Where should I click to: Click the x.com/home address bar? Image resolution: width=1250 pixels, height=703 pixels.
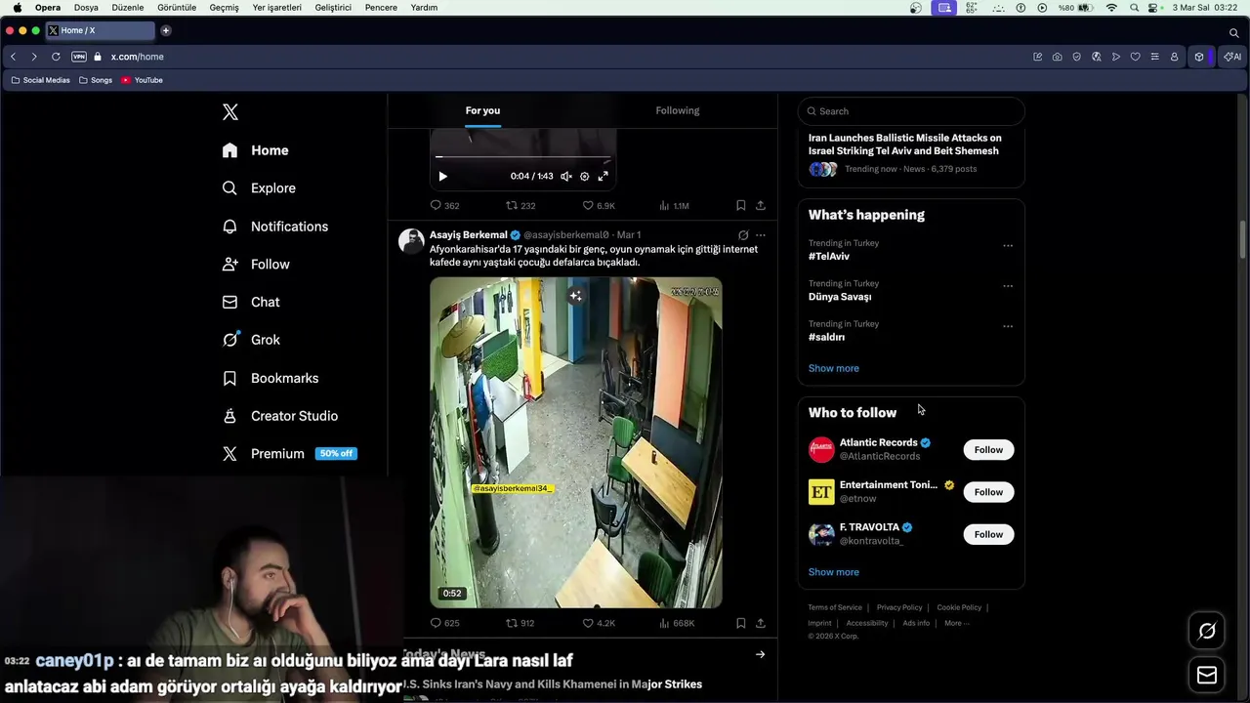[137, 57]
